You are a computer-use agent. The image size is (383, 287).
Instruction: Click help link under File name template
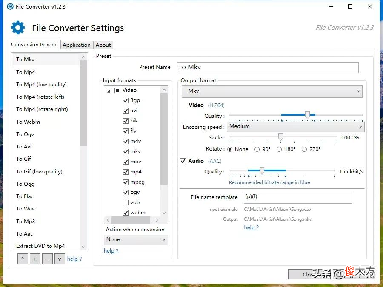tap(251, 227)
